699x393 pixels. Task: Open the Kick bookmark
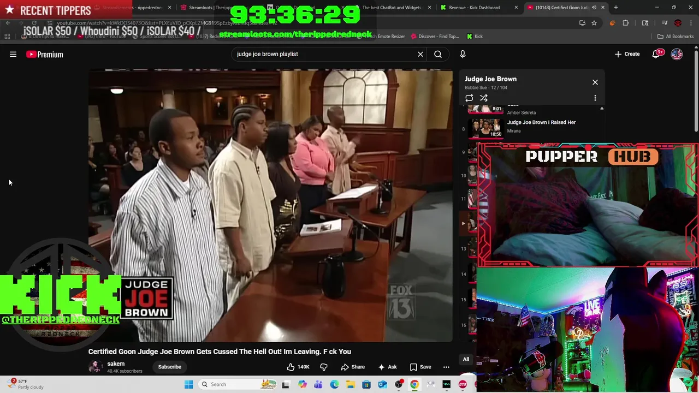(475, 37)
